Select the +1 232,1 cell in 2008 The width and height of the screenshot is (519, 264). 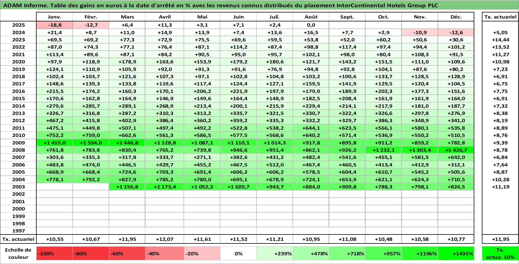point(383,150)
